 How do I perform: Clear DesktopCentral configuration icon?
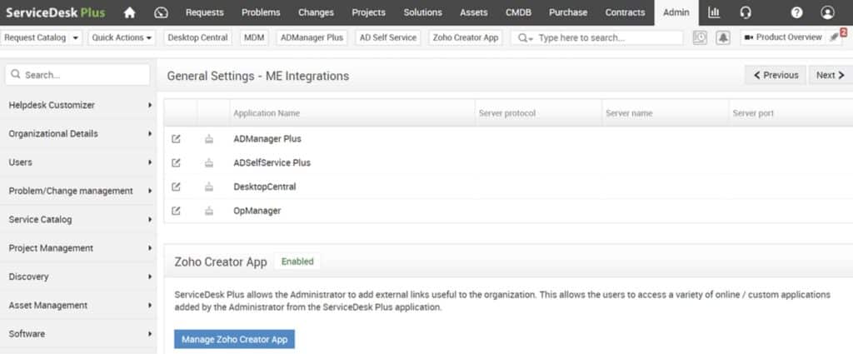209,187
